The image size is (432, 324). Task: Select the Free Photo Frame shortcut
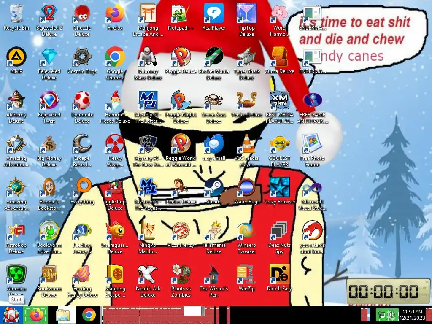(x=312, y=151)
